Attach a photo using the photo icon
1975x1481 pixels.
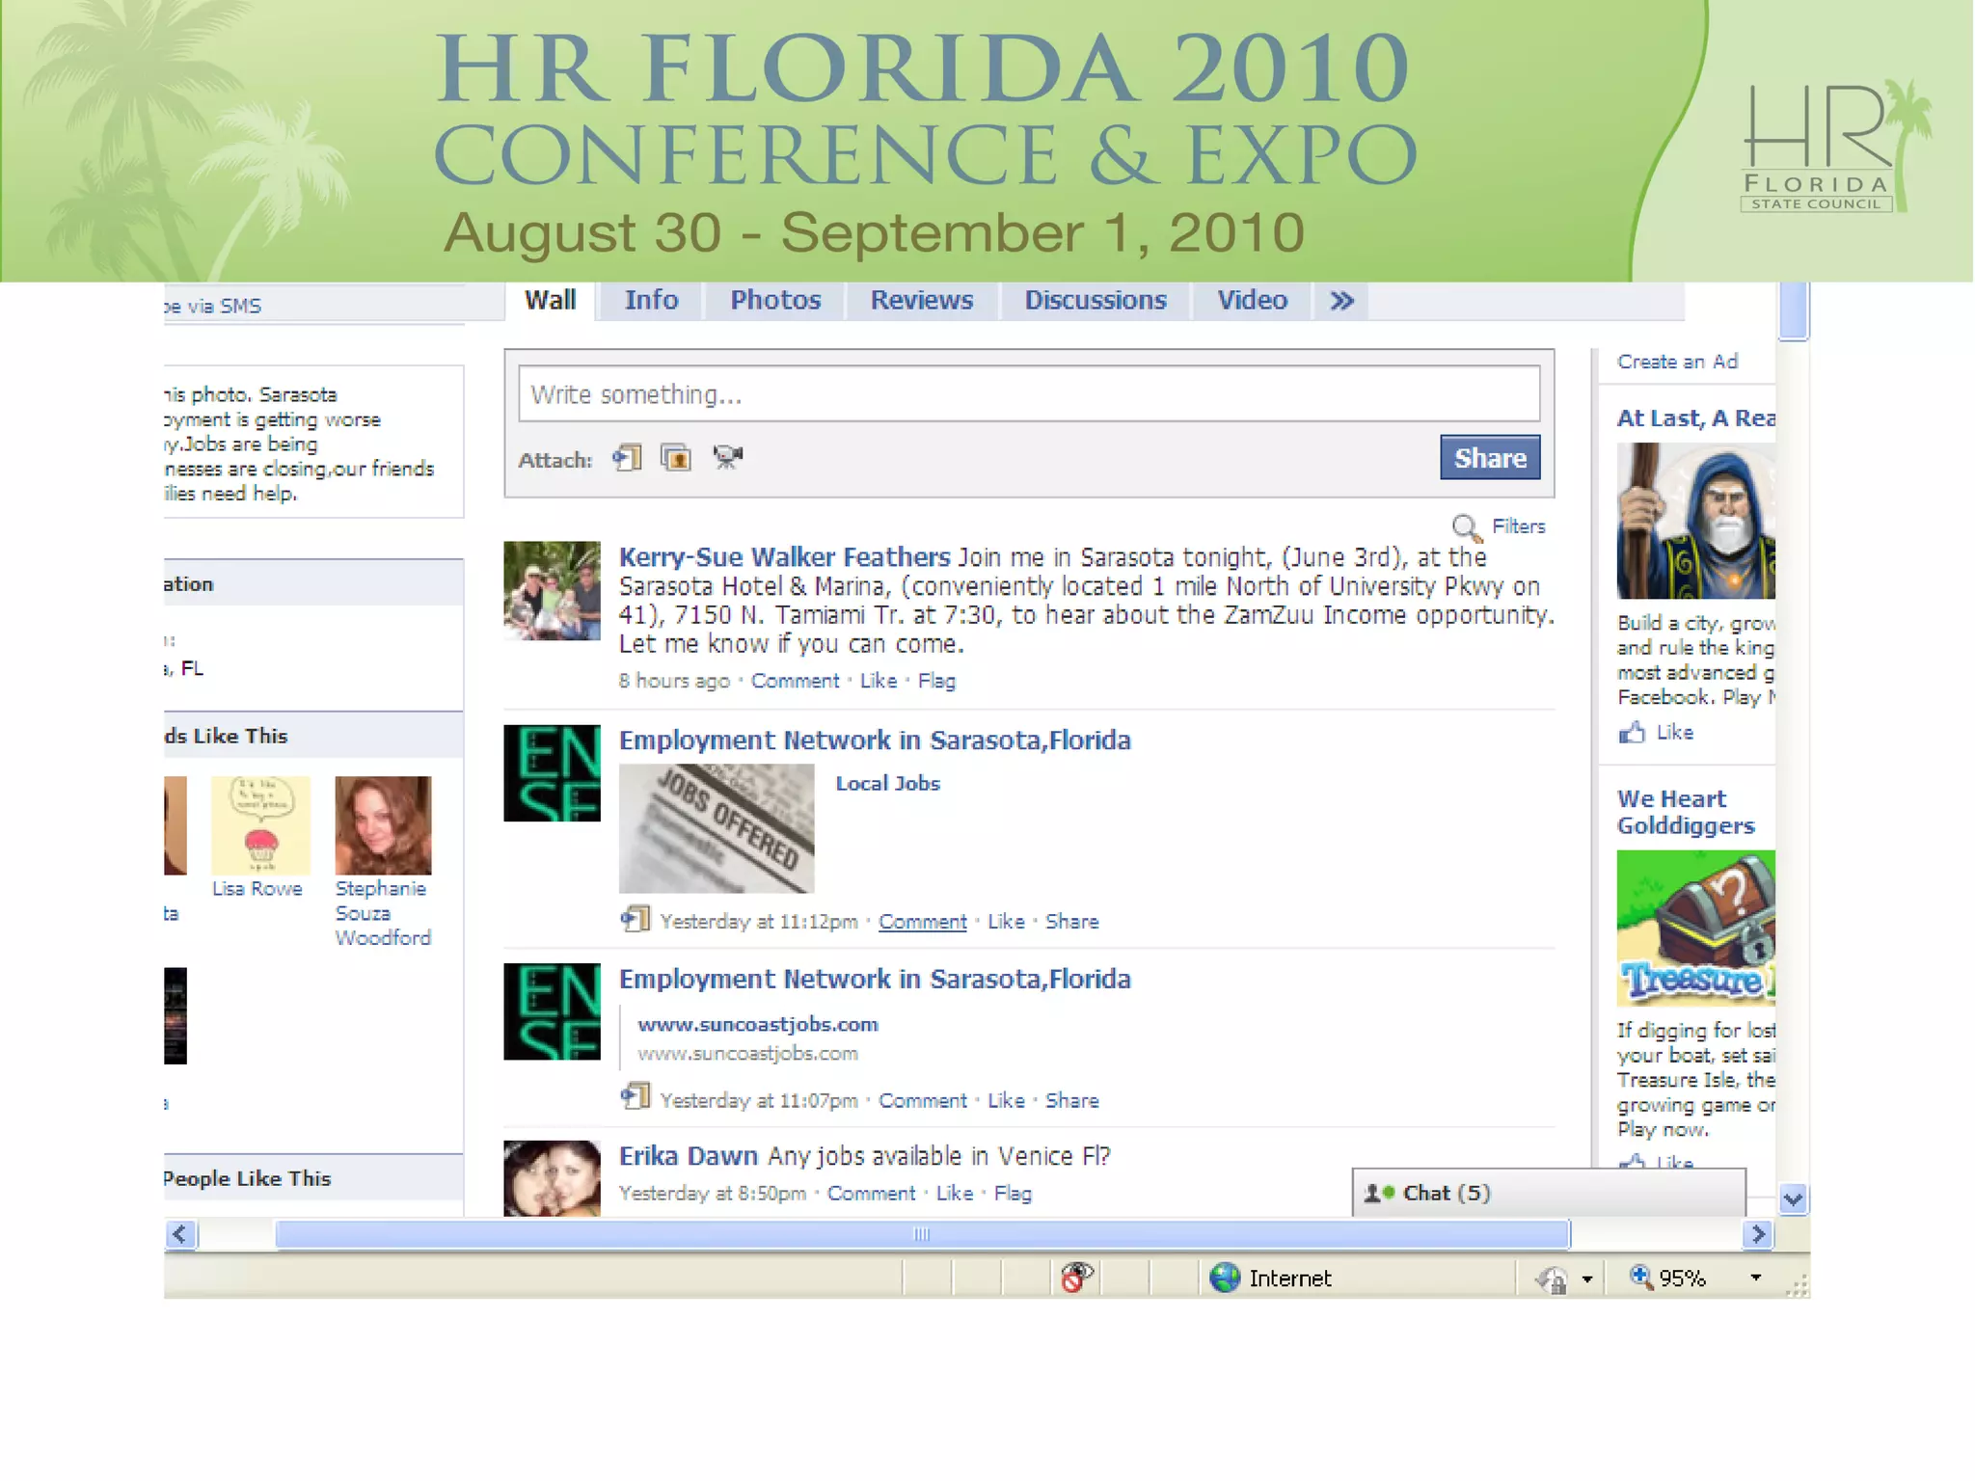click(676, 458)
